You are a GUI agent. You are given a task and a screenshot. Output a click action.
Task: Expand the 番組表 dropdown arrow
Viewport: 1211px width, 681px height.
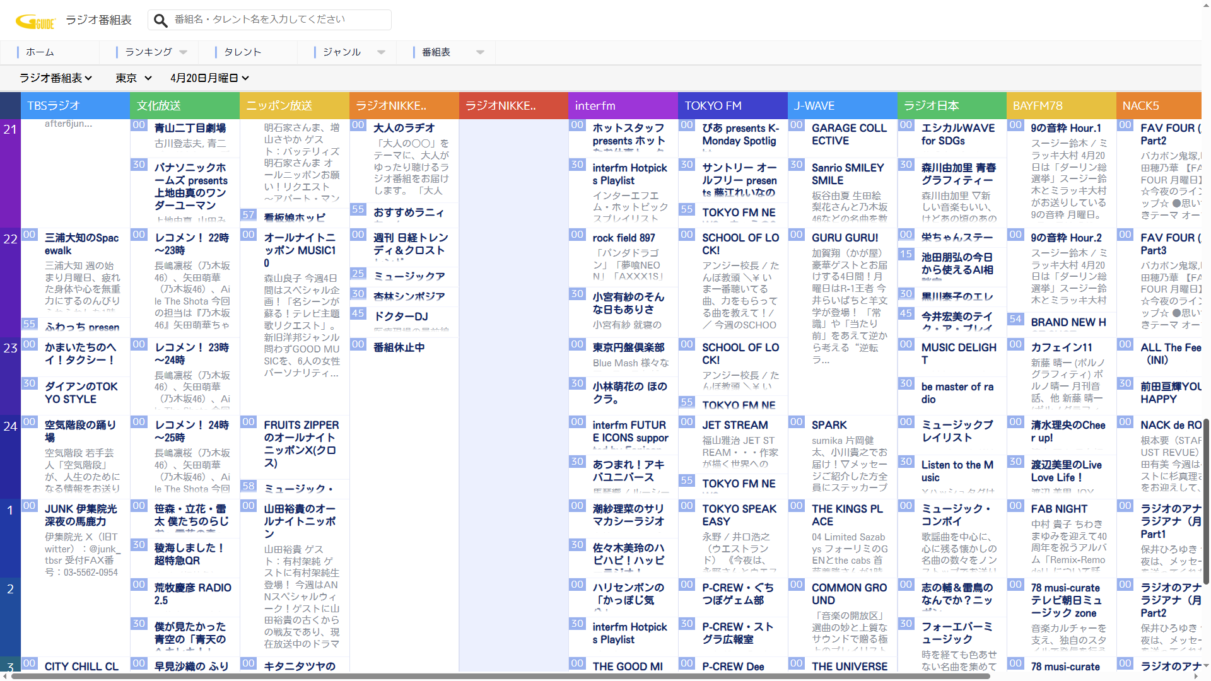(x=481, y=52)
